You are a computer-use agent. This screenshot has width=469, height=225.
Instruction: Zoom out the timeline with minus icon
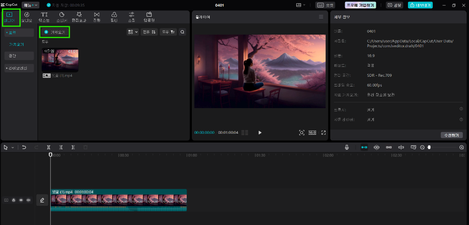[x=423, y=147]
